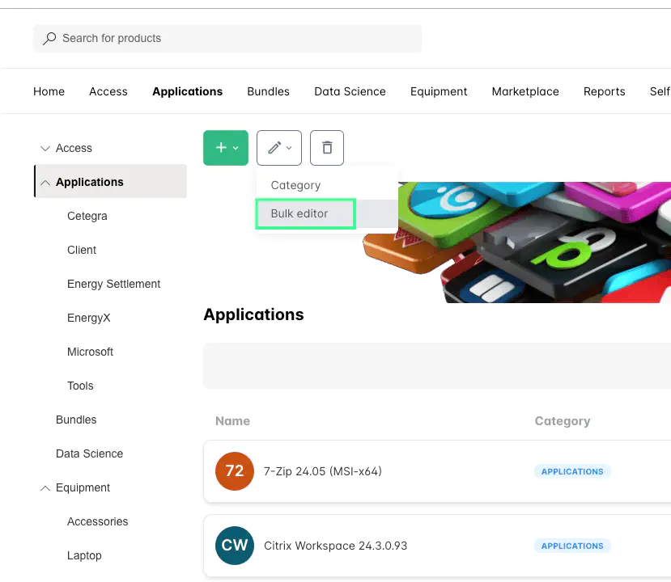The height and width of the screenshot is (582, 671).
Task: Click the 7-Zip application avatar icon
Action: point(234,471)
